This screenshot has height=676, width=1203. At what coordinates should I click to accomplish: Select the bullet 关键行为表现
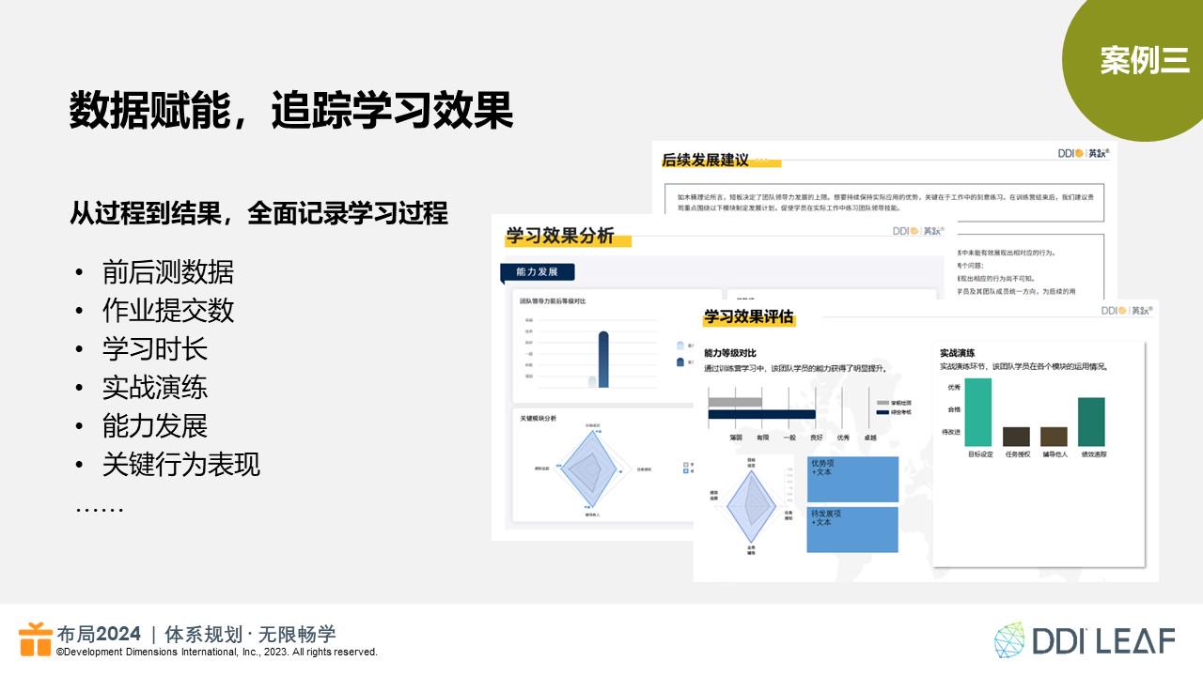[181, 465]
